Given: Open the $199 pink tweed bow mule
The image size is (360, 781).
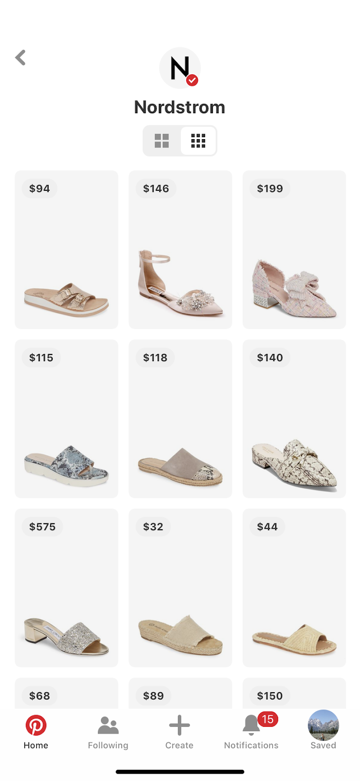Looking at the screenshot, I should pos(294,249).
